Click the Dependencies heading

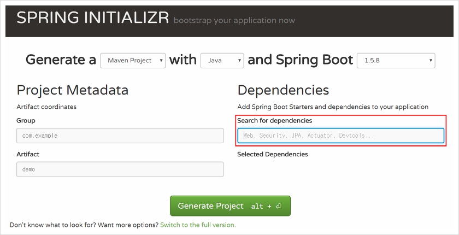click(x=283, y=90)
